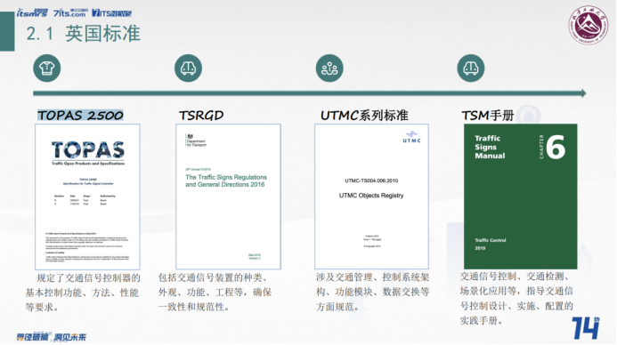Open the Traffic Signs Regulations cover thumbnail
The width and height of the screenshot is (617, 345).
click(228, 197)
